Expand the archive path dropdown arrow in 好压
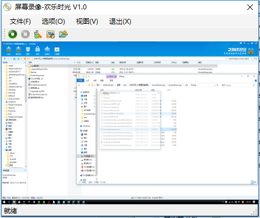This screenshot has height=218, width=260. click(x=226, y=59)
